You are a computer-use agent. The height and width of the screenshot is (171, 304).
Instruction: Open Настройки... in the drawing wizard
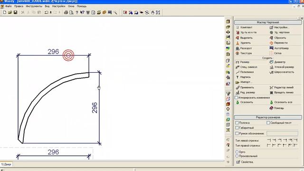coord(279,28)
